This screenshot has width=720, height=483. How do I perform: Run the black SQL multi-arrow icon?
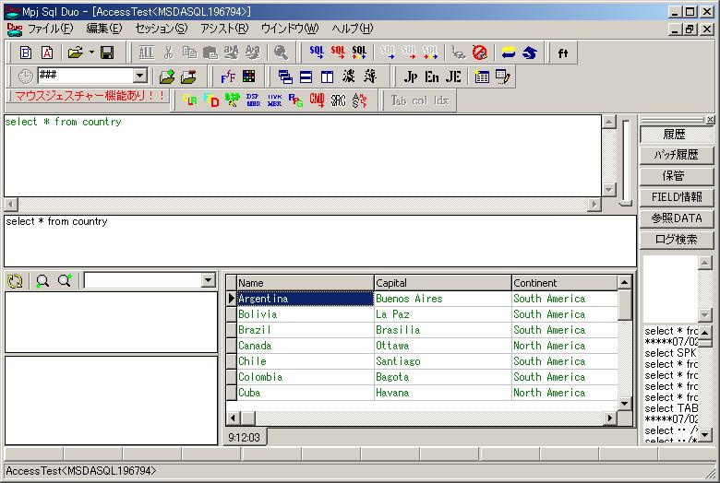359,53
